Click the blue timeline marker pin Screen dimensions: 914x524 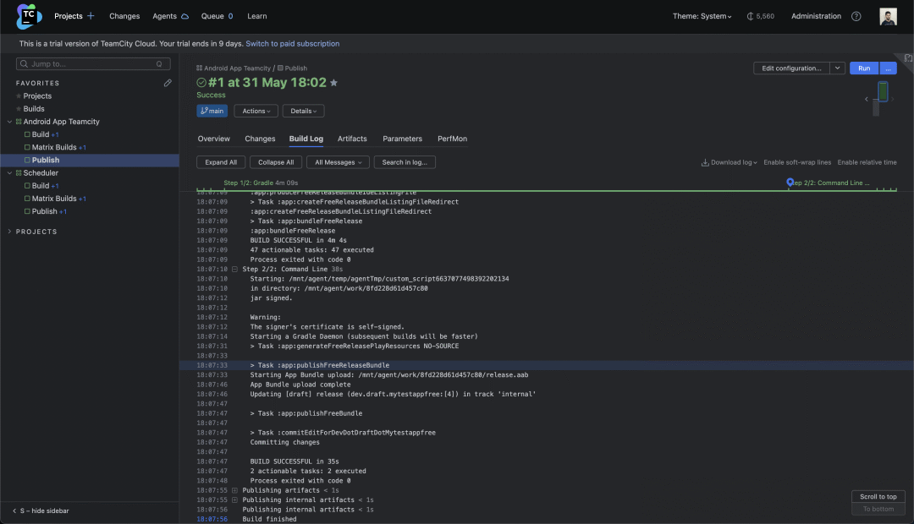point(790,183)
